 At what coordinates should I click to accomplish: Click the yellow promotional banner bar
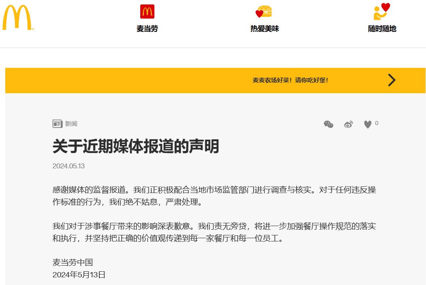(215, 80)
